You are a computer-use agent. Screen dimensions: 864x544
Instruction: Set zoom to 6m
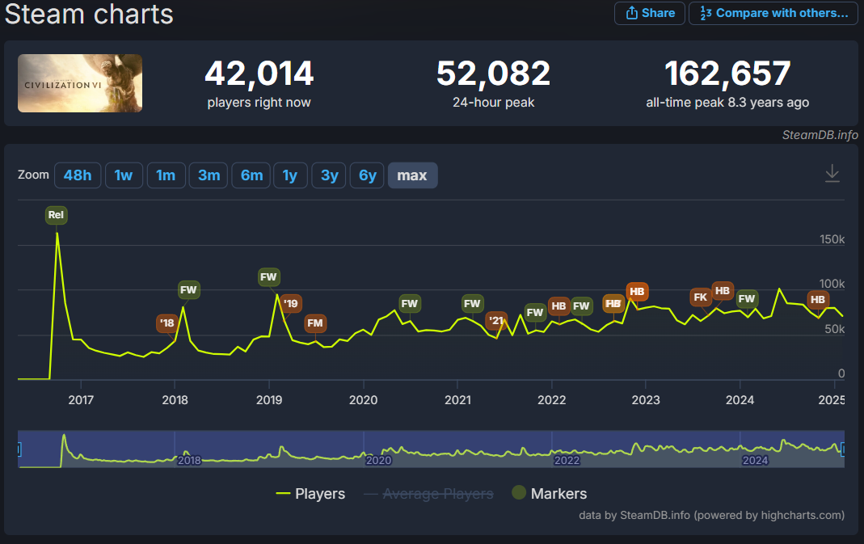coord(251,175)
